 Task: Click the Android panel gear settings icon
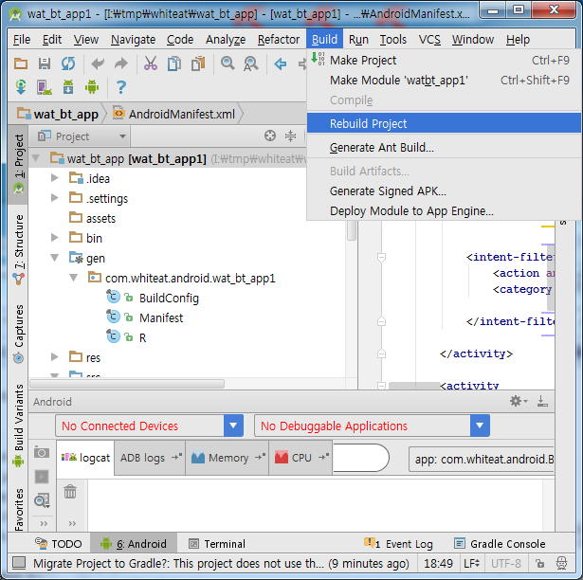click(519, 401)
